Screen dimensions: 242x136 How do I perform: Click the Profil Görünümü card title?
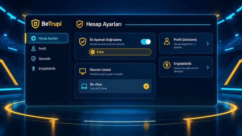[185, 40]
